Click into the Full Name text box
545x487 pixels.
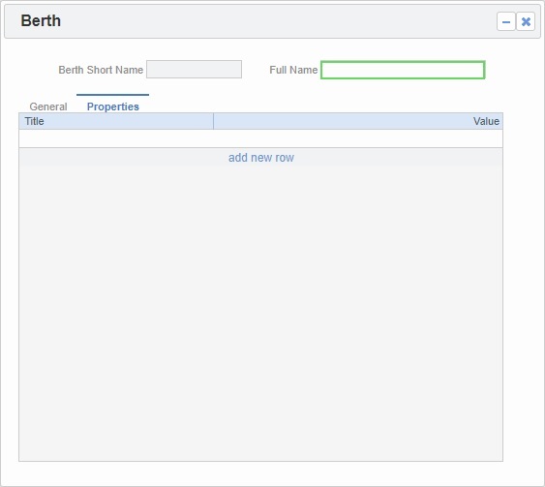(x=403, y=70)
